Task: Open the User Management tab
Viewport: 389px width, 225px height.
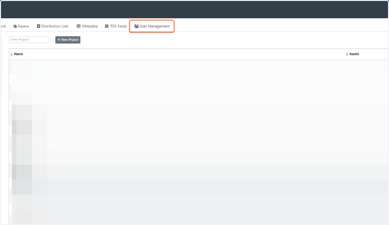Action: (x=152, y=26)
